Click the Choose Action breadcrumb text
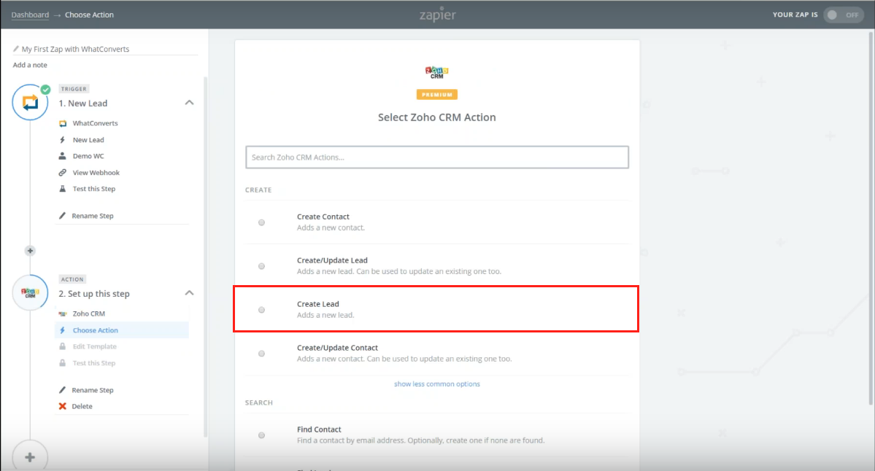 (x=89, y=15)
